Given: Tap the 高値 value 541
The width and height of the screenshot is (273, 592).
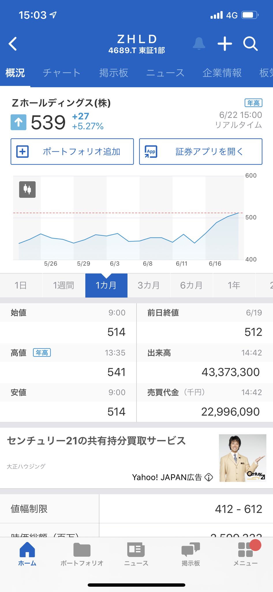Looking at the screenshot, I should point(116,372).
